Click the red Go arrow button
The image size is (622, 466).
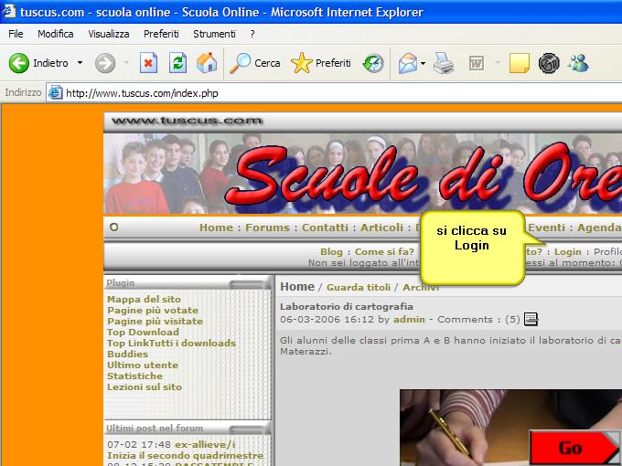(x=575, y=448)
